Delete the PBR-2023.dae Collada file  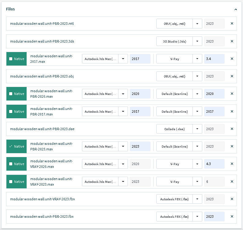point(232,129)
